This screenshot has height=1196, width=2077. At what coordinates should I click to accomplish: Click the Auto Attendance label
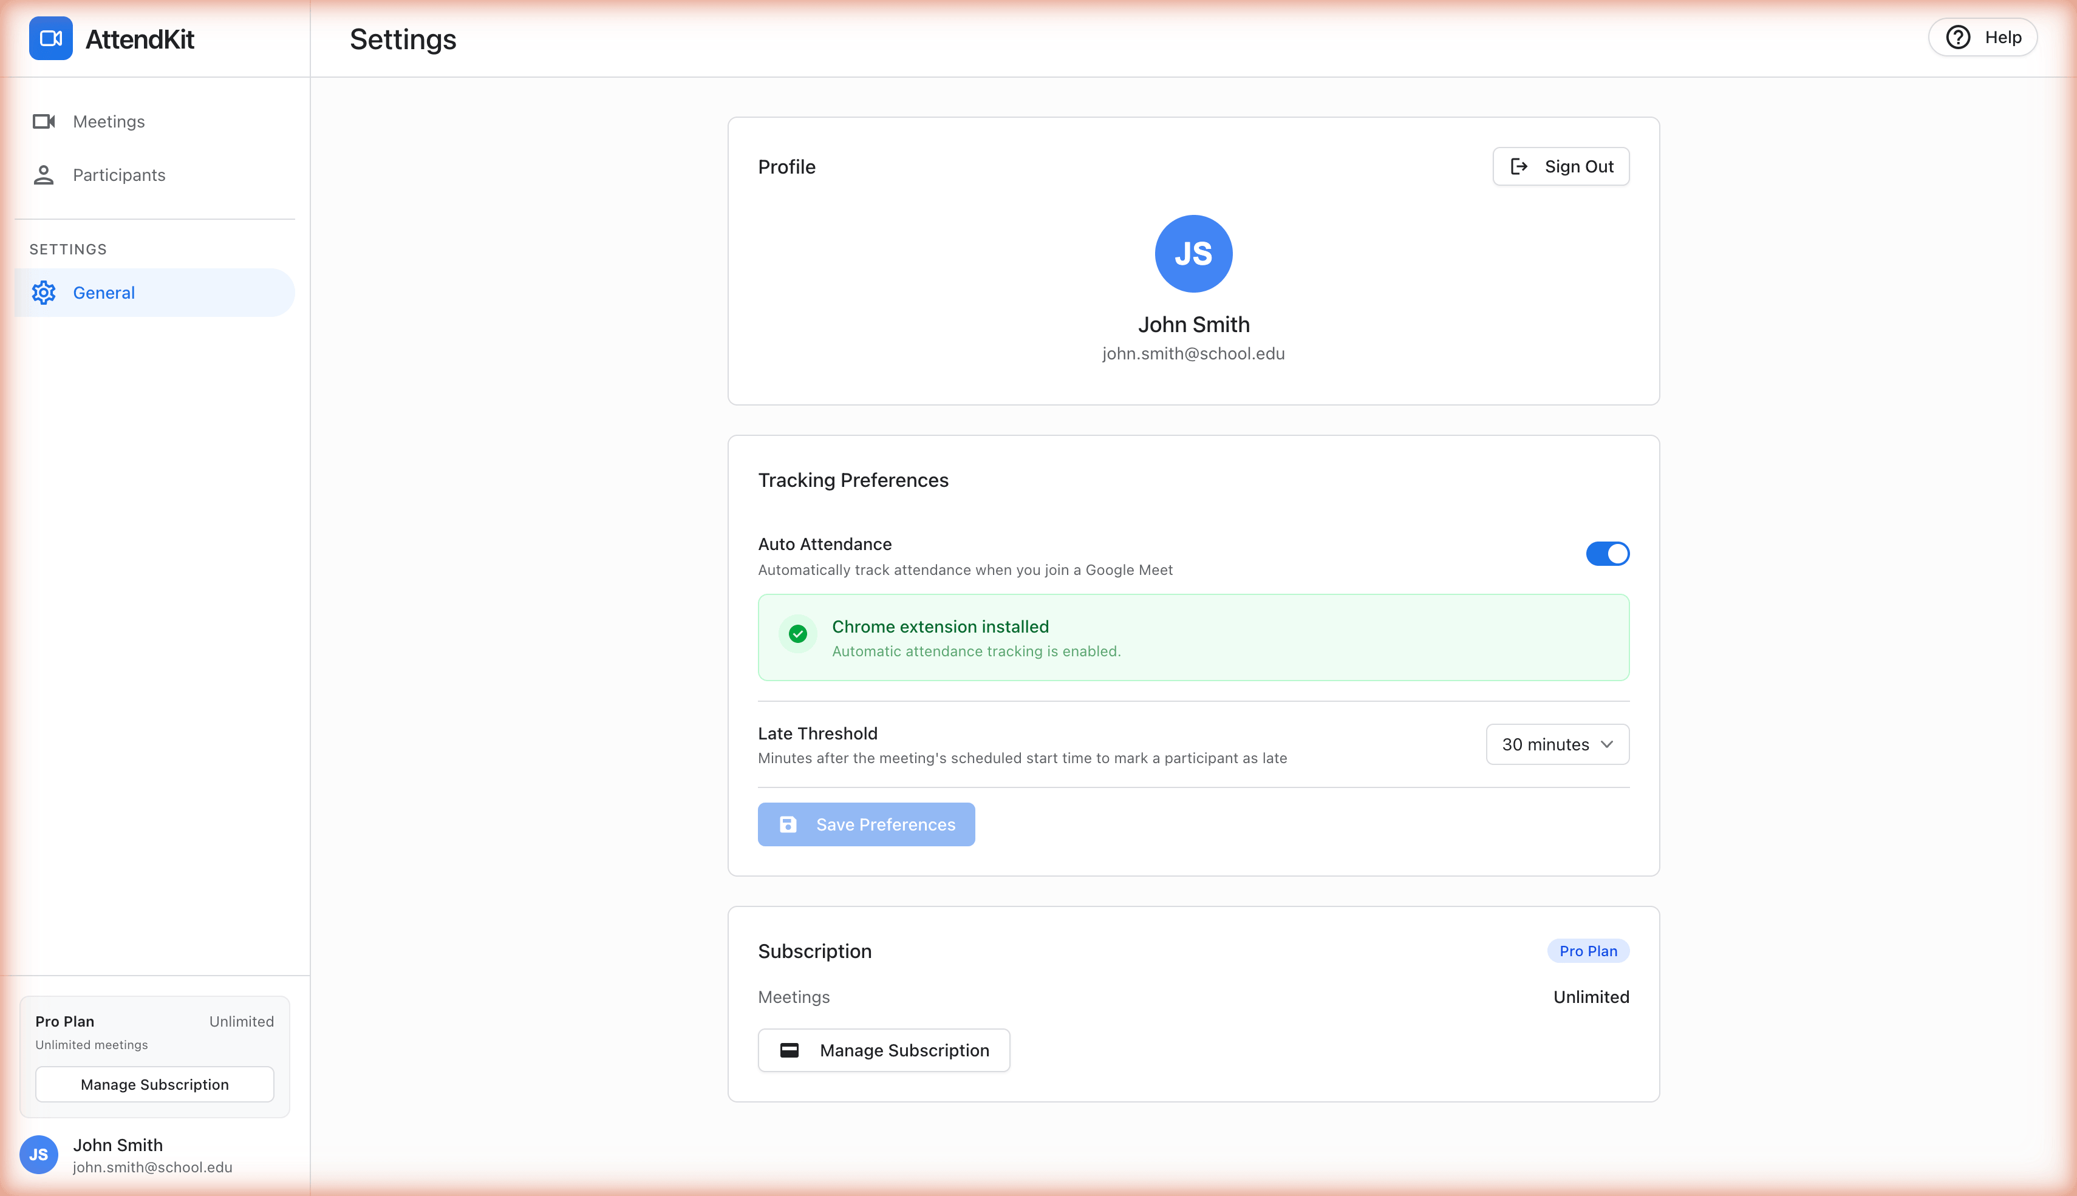pos(824,544)
